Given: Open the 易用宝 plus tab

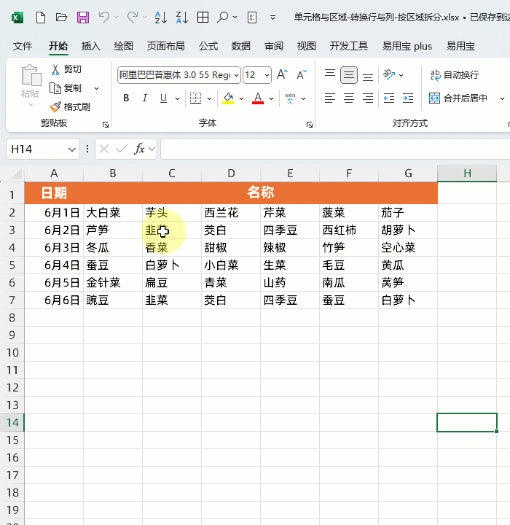Looking at the screenshot, I should (407, 46).
